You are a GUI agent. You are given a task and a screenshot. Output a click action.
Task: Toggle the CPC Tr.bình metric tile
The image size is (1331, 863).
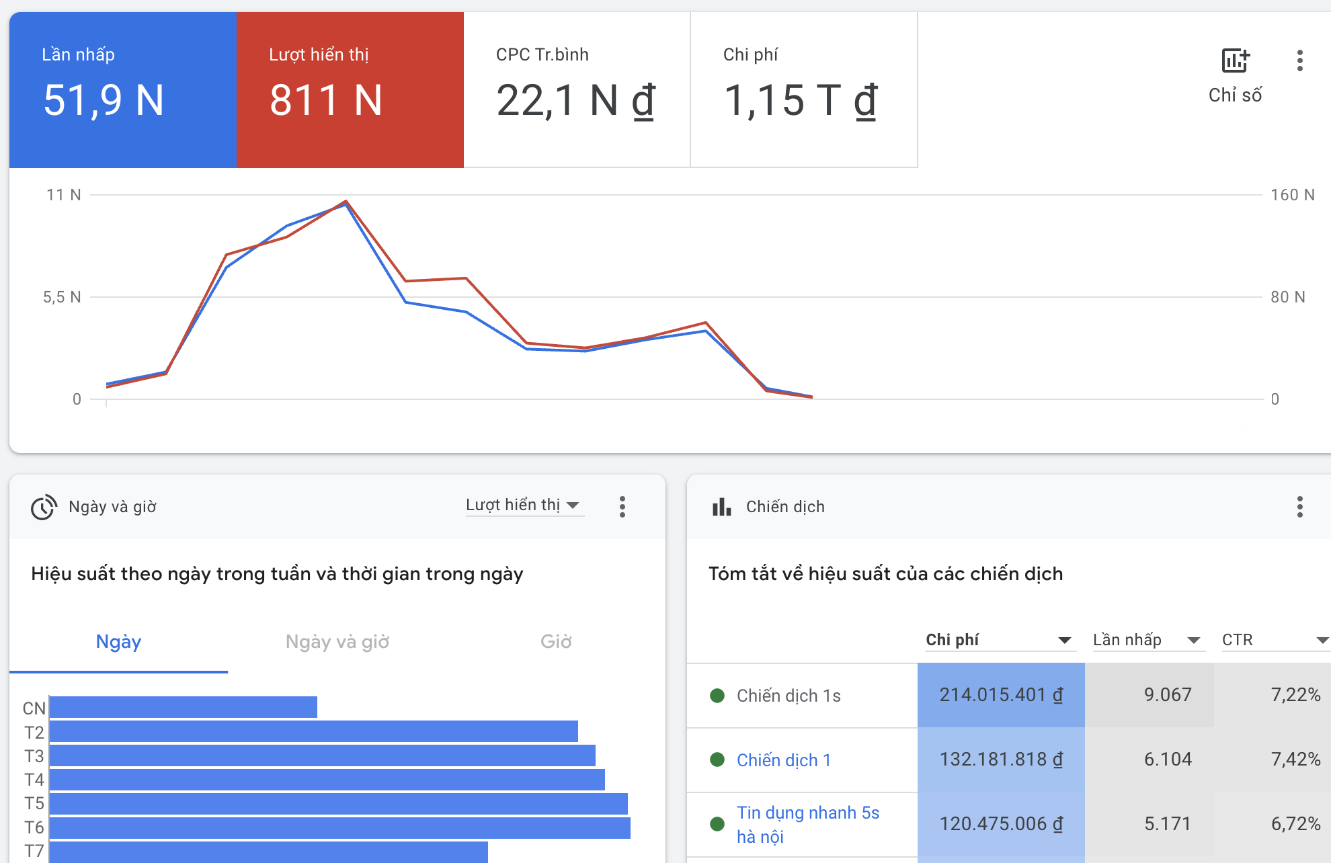point(576,89)
